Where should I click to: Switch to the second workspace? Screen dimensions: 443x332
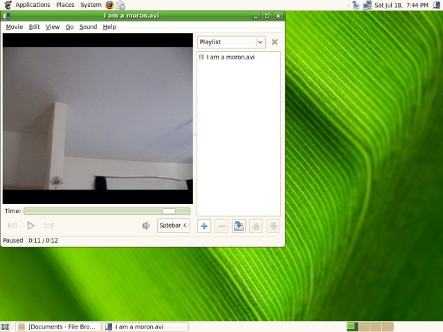364,326
